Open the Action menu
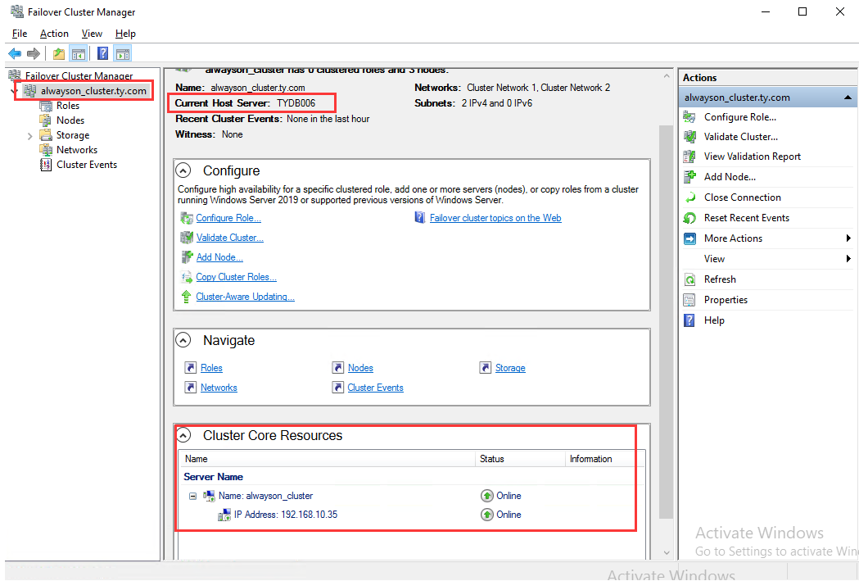The width and height of the screenshot is (859, 581). tap(54, 34)
